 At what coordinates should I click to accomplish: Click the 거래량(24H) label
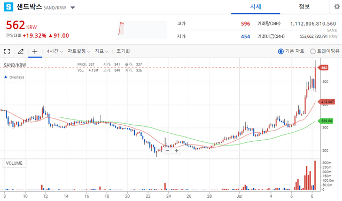click(x=269, y=23)
